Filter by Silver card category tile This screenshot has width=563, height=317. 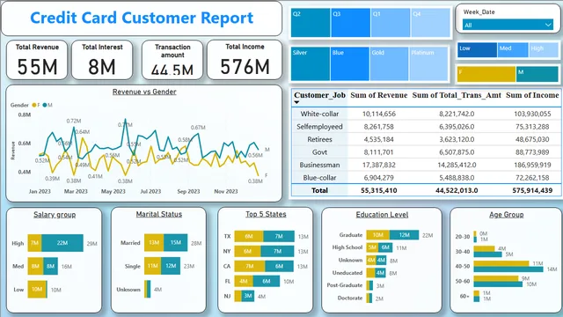tap(311, 63)
